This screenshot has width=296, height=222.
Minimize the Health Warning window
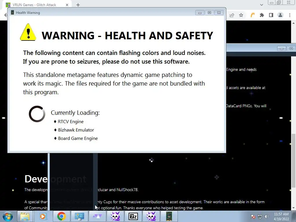200,13
